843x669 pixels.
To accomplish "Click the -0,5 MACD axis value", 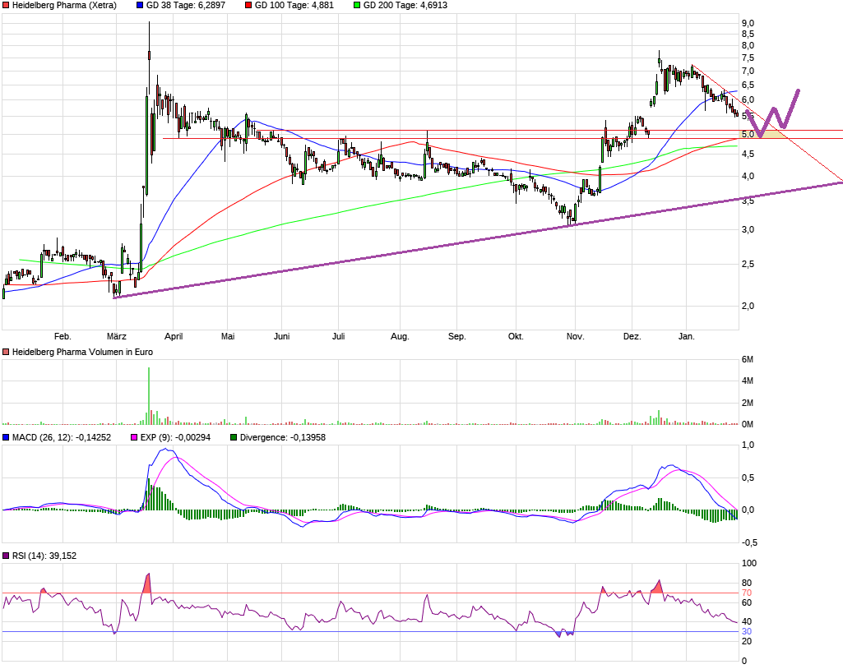I will click(749, 542).
